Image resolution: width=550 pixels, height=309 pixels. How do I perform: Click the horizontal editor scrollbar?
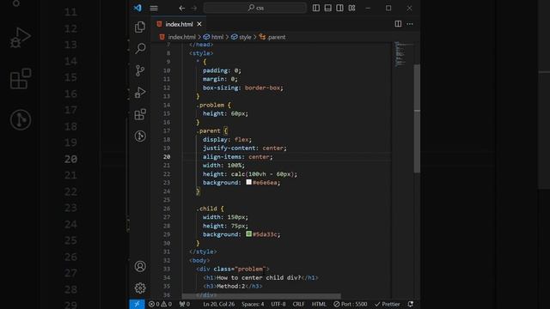261,296
